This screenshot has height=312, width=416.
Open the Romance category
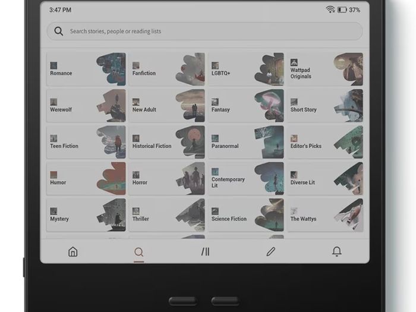pyautogui.click(x=86, y=69)
